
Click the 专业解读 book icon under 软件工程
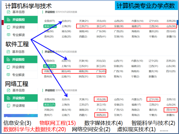pos(8,75)
